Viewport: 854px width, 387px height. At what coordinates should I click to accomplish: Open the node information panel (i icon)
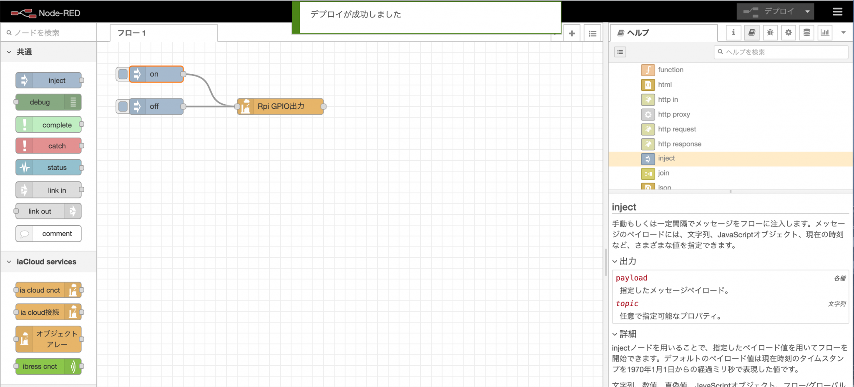[733, 33]
